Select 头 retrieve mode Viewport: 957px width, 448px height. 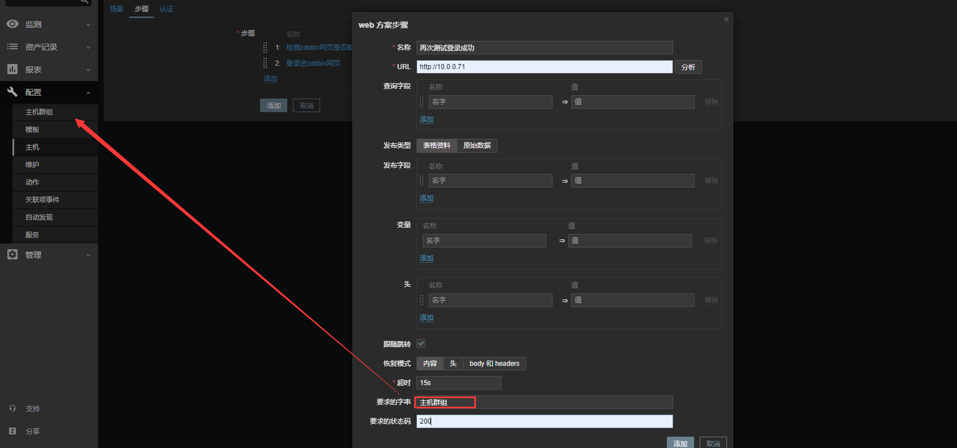[453, 364]
